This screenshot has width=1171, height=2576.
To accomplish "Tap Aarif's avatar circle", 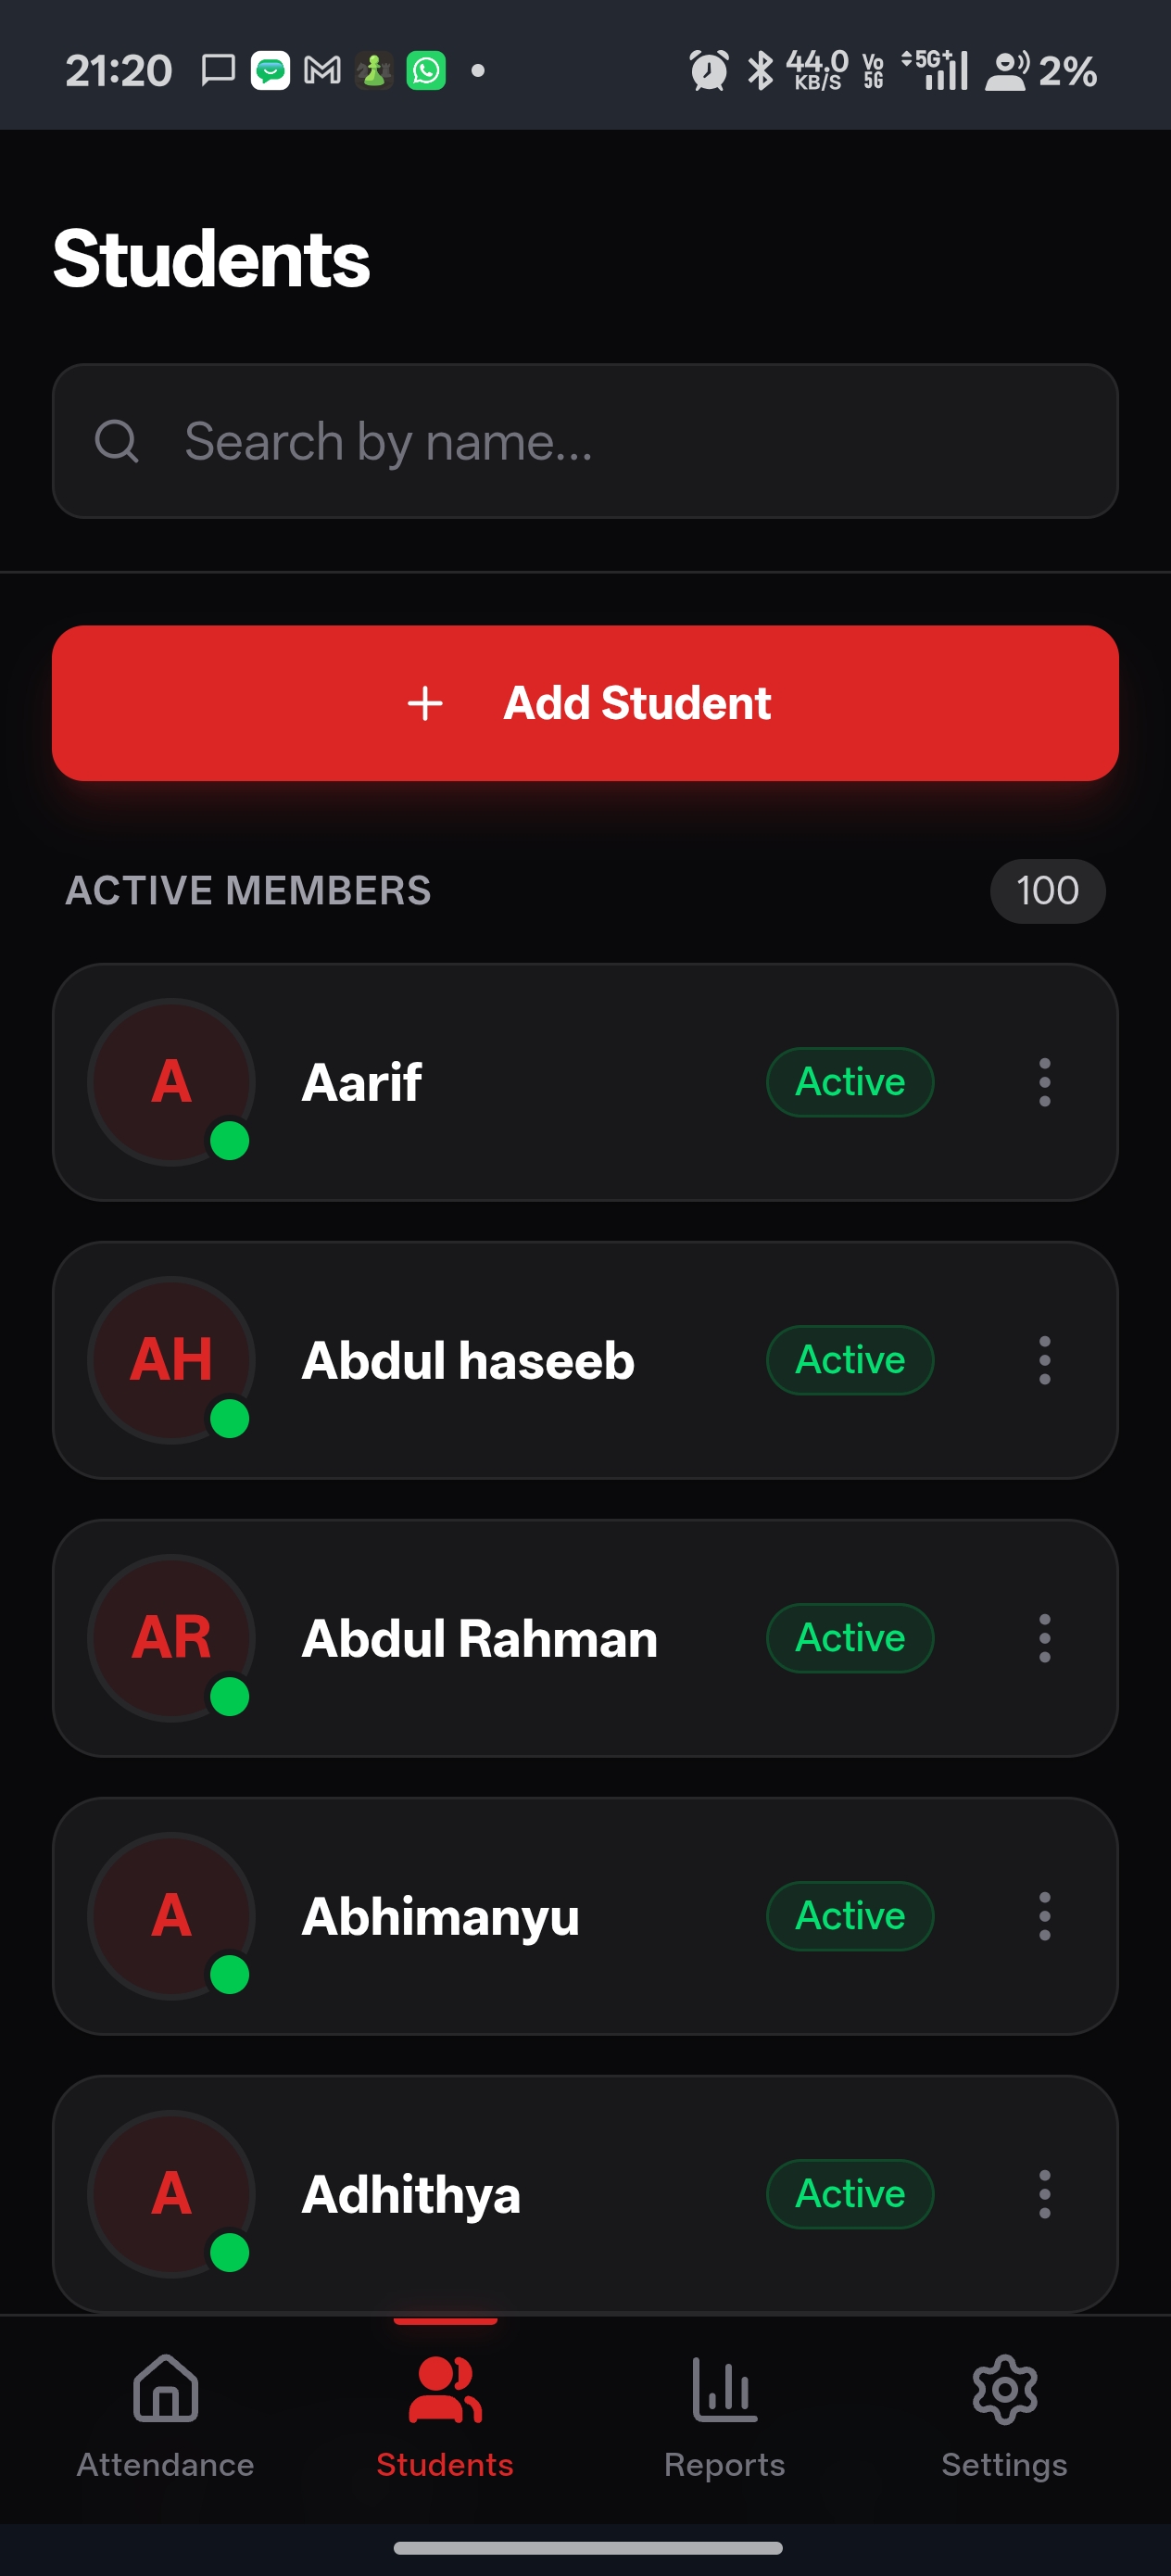I will click(171, 1082).
